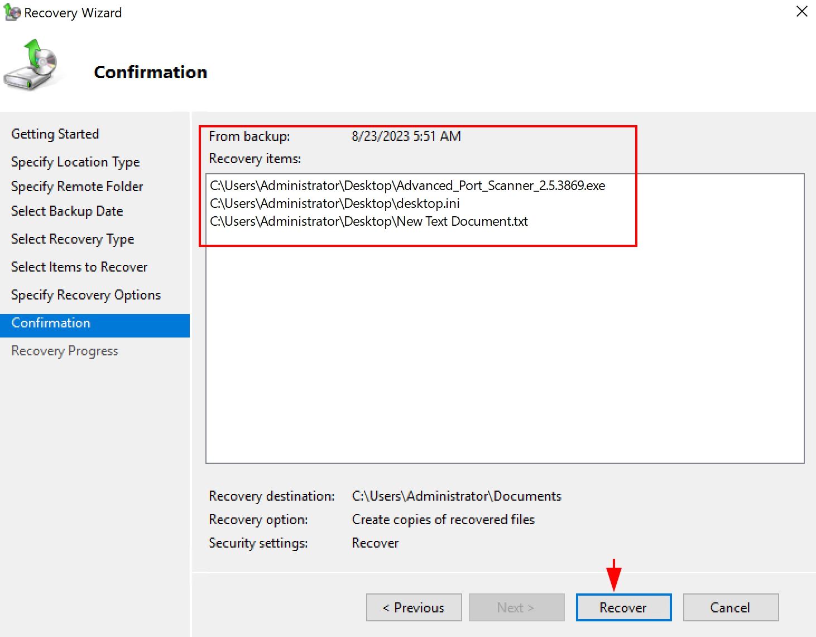Click the recovery destination path text
Screen dimensions: 816x637
pyautogui.click(x=456, y=496)
